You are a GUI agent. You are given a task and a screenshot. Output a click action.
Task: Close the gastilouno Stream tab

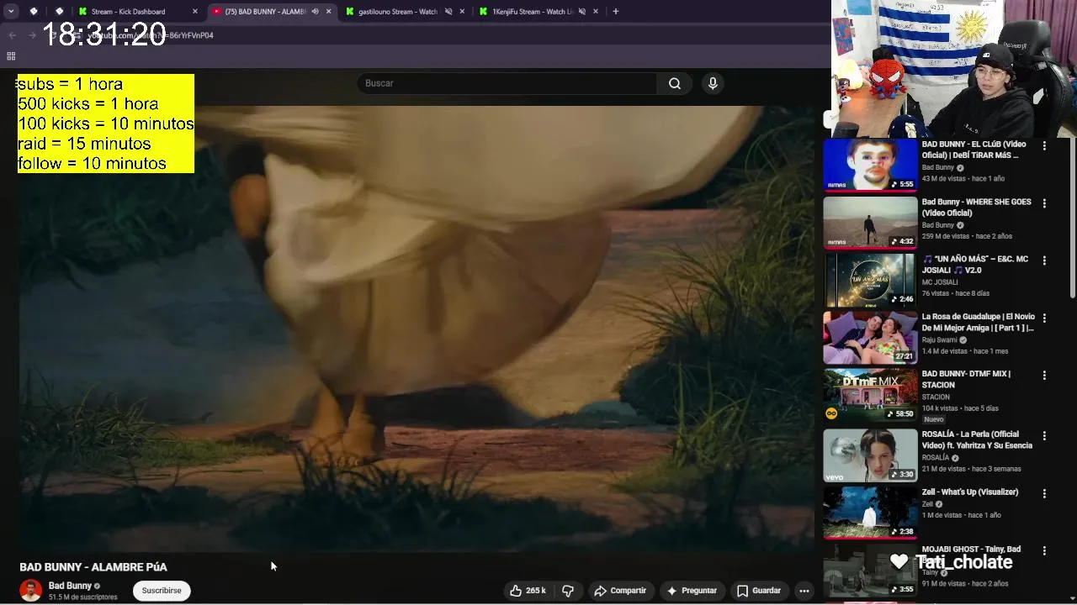pos(462,12)
